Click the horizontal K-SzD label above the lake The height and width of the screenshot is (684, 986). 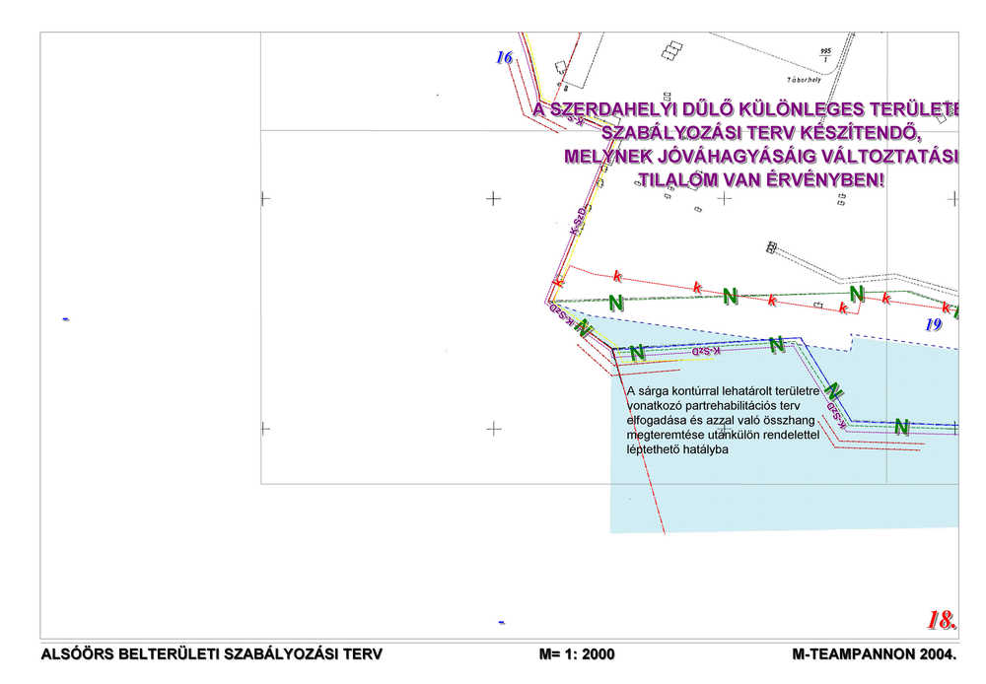coord(706,351)
